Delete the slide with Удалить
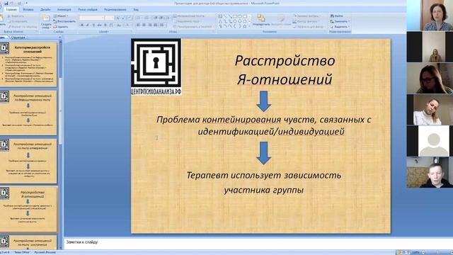Image resolution: width=453 pixels, height=255 pixels. pos(61,27)
